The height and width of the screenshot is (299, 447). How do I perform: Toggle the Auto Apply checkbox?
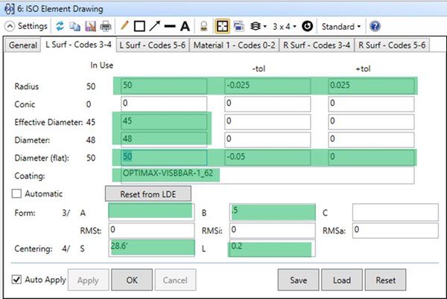tap(17, 280)
